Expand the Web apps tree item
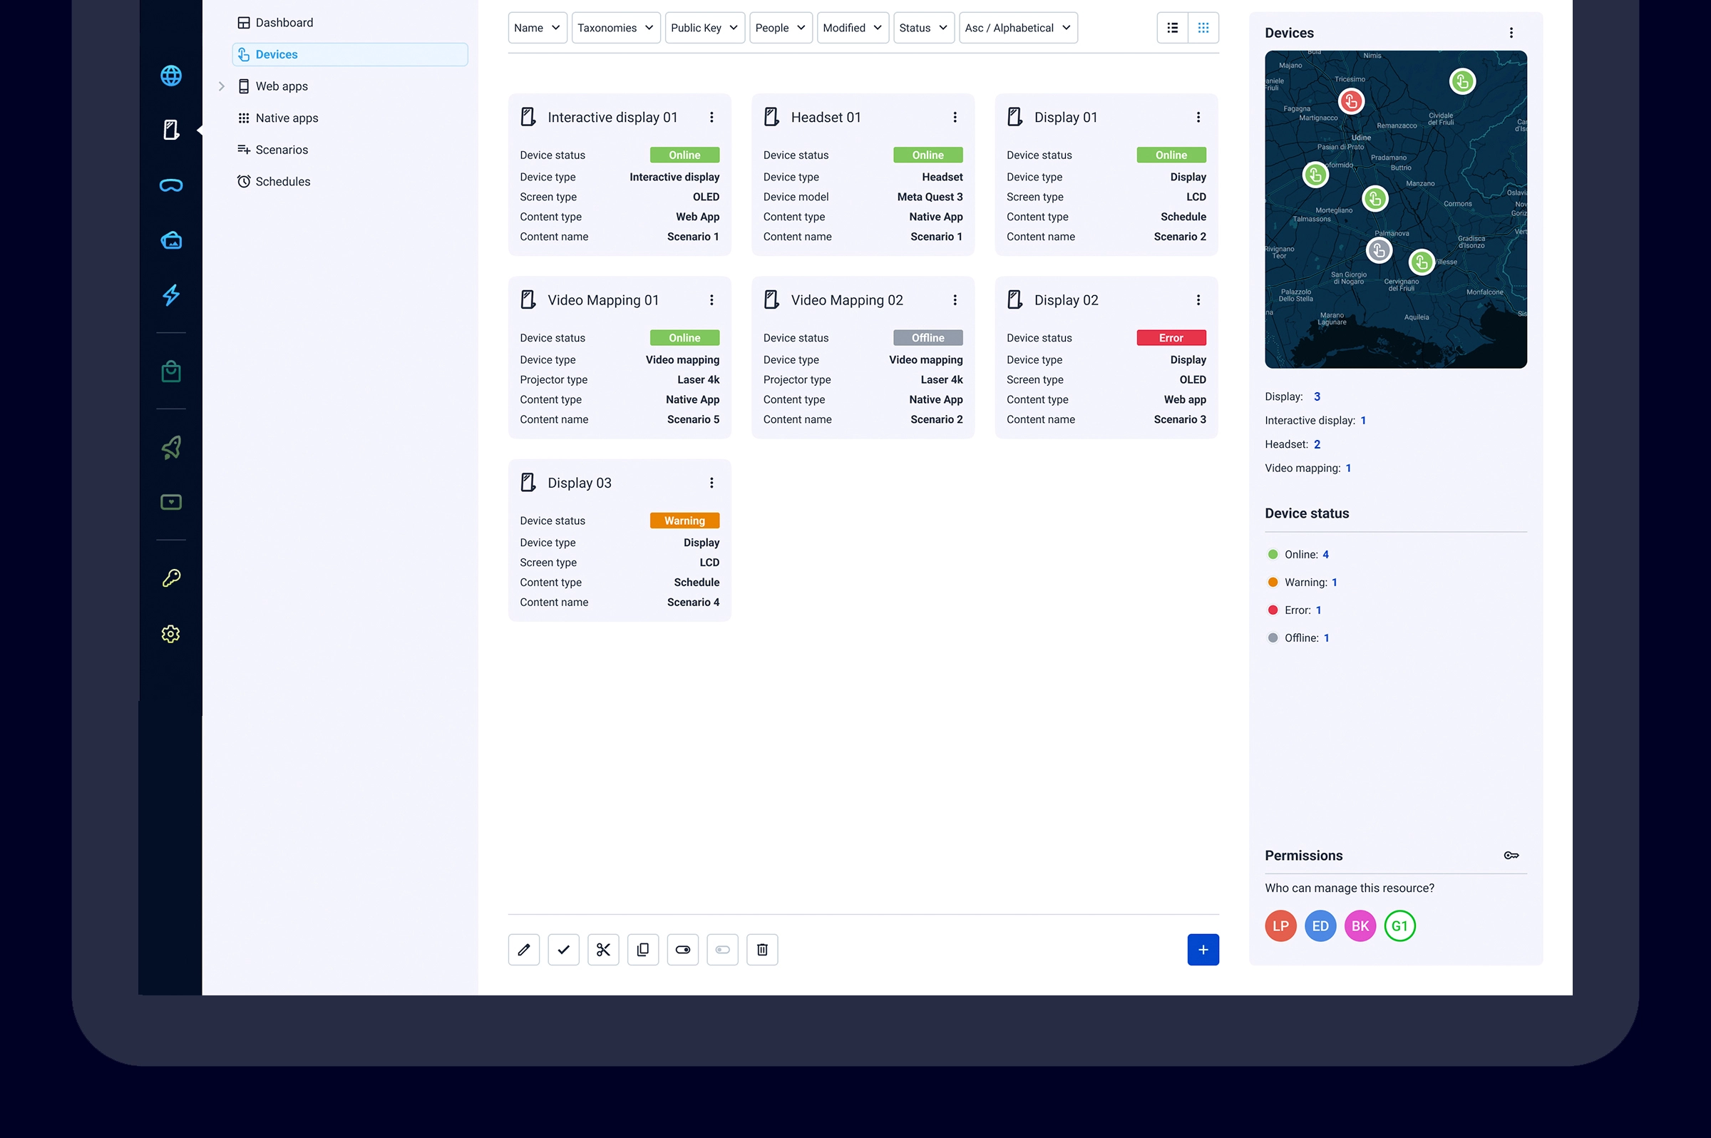This screenshot has width=1711, height=1138. (222, 86)
